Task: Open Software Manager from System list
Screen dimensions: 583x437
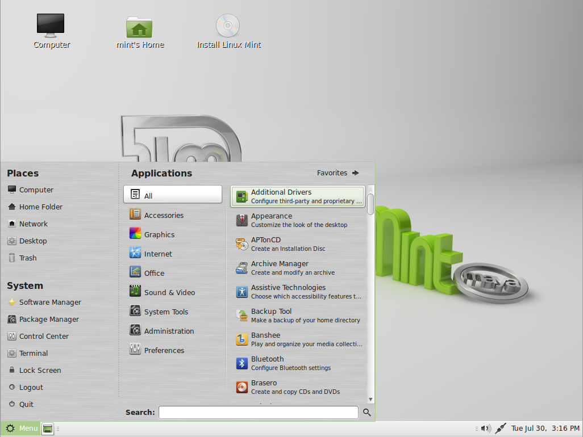Action: pyautogui.click(x=50, y=302)
